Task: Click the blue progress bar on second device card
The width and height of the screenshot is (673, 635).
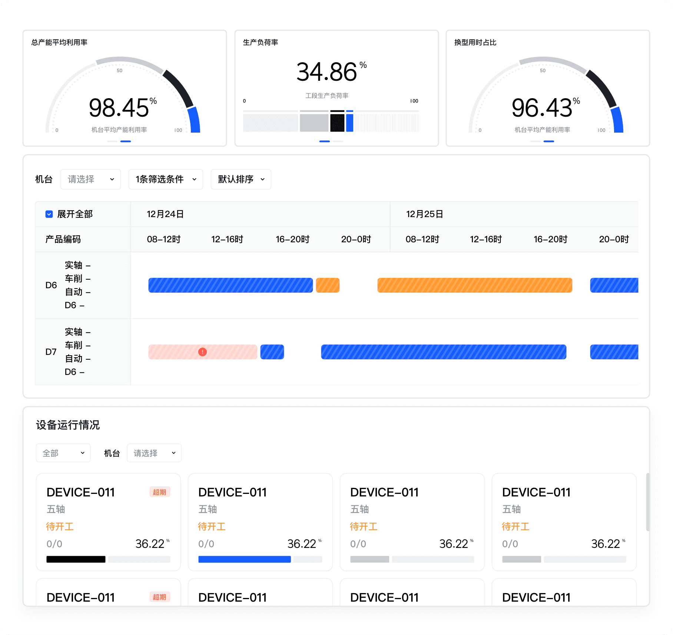Action: coord(244,559)
